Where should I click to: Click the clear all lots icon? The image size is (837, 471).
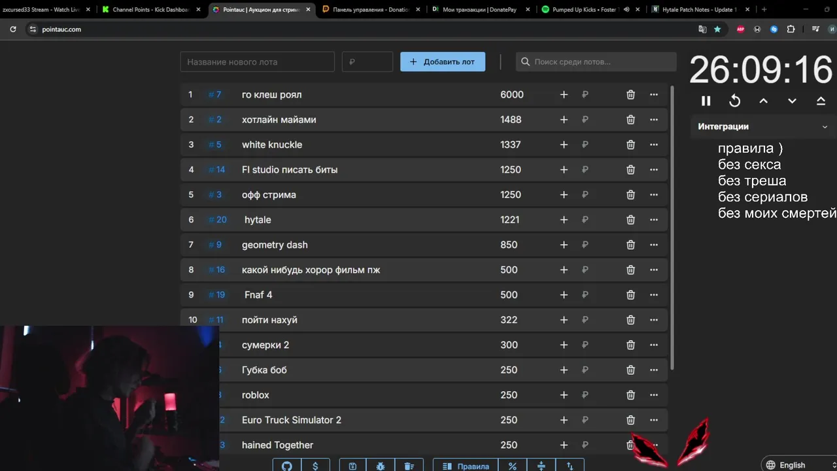click(x=409, y=466)
